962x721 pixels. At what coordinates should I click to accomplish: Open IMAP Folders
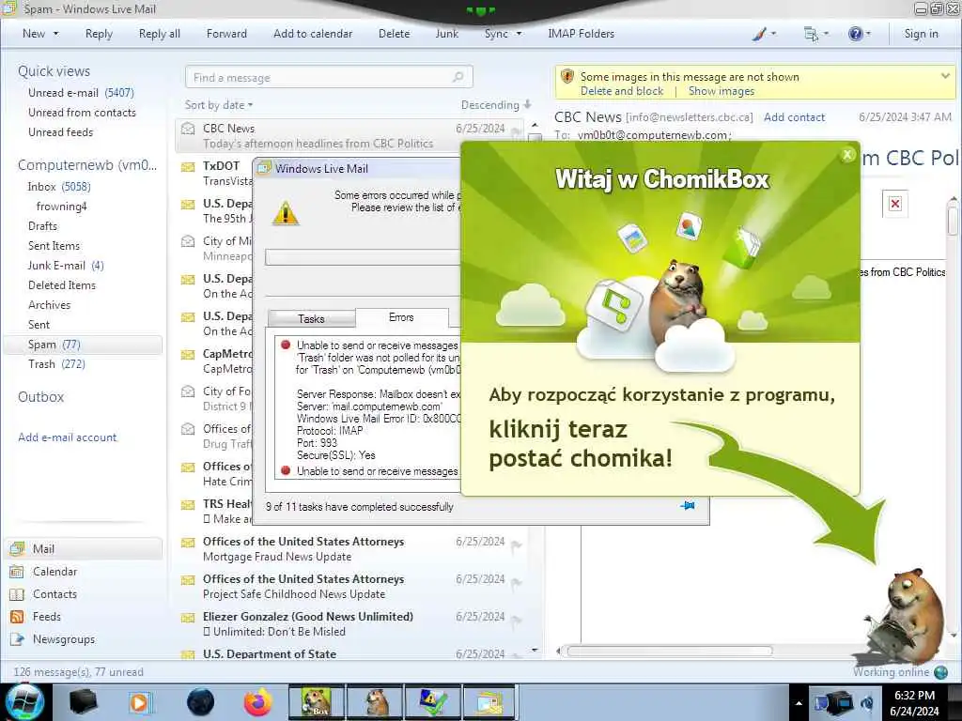pyautogui.click(x=581, y=34)
